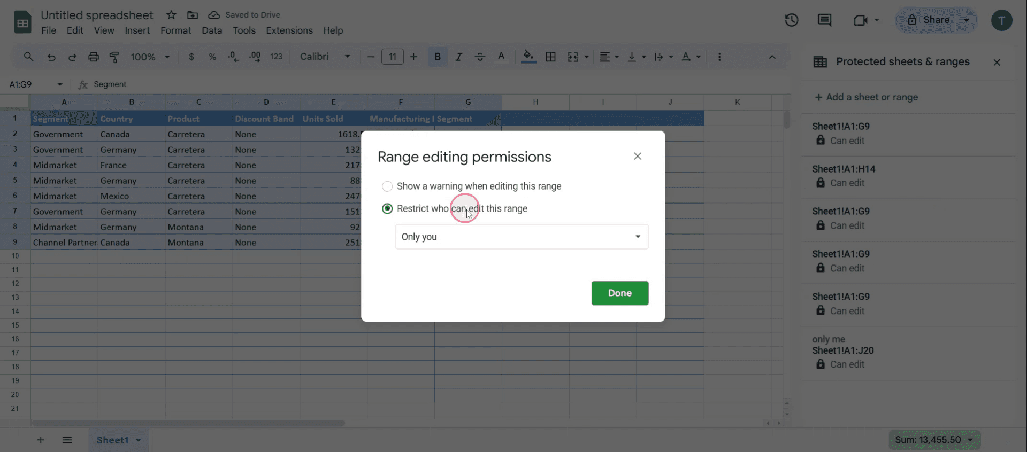1027x452 pixels.
Task: Switch to the Sheet1 tab
Action: click(112, 440)
